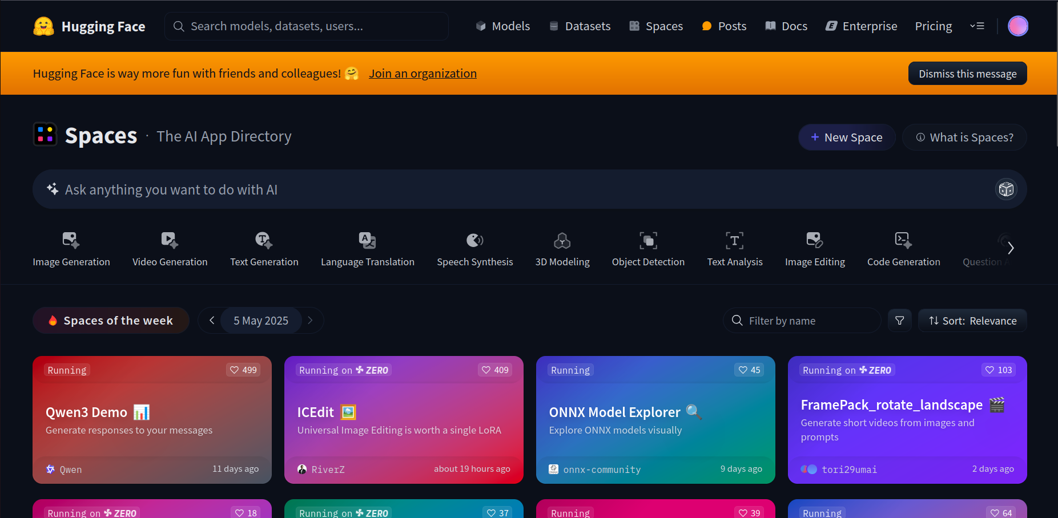Open the Object Detection category

(x=648, y=249)
